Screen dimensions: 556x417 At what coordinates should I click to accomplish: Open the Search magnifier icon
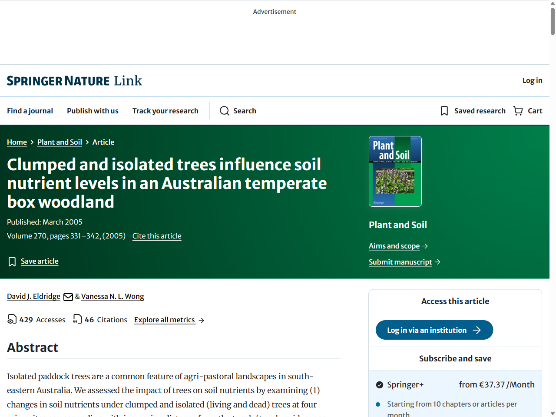[224, 111]
